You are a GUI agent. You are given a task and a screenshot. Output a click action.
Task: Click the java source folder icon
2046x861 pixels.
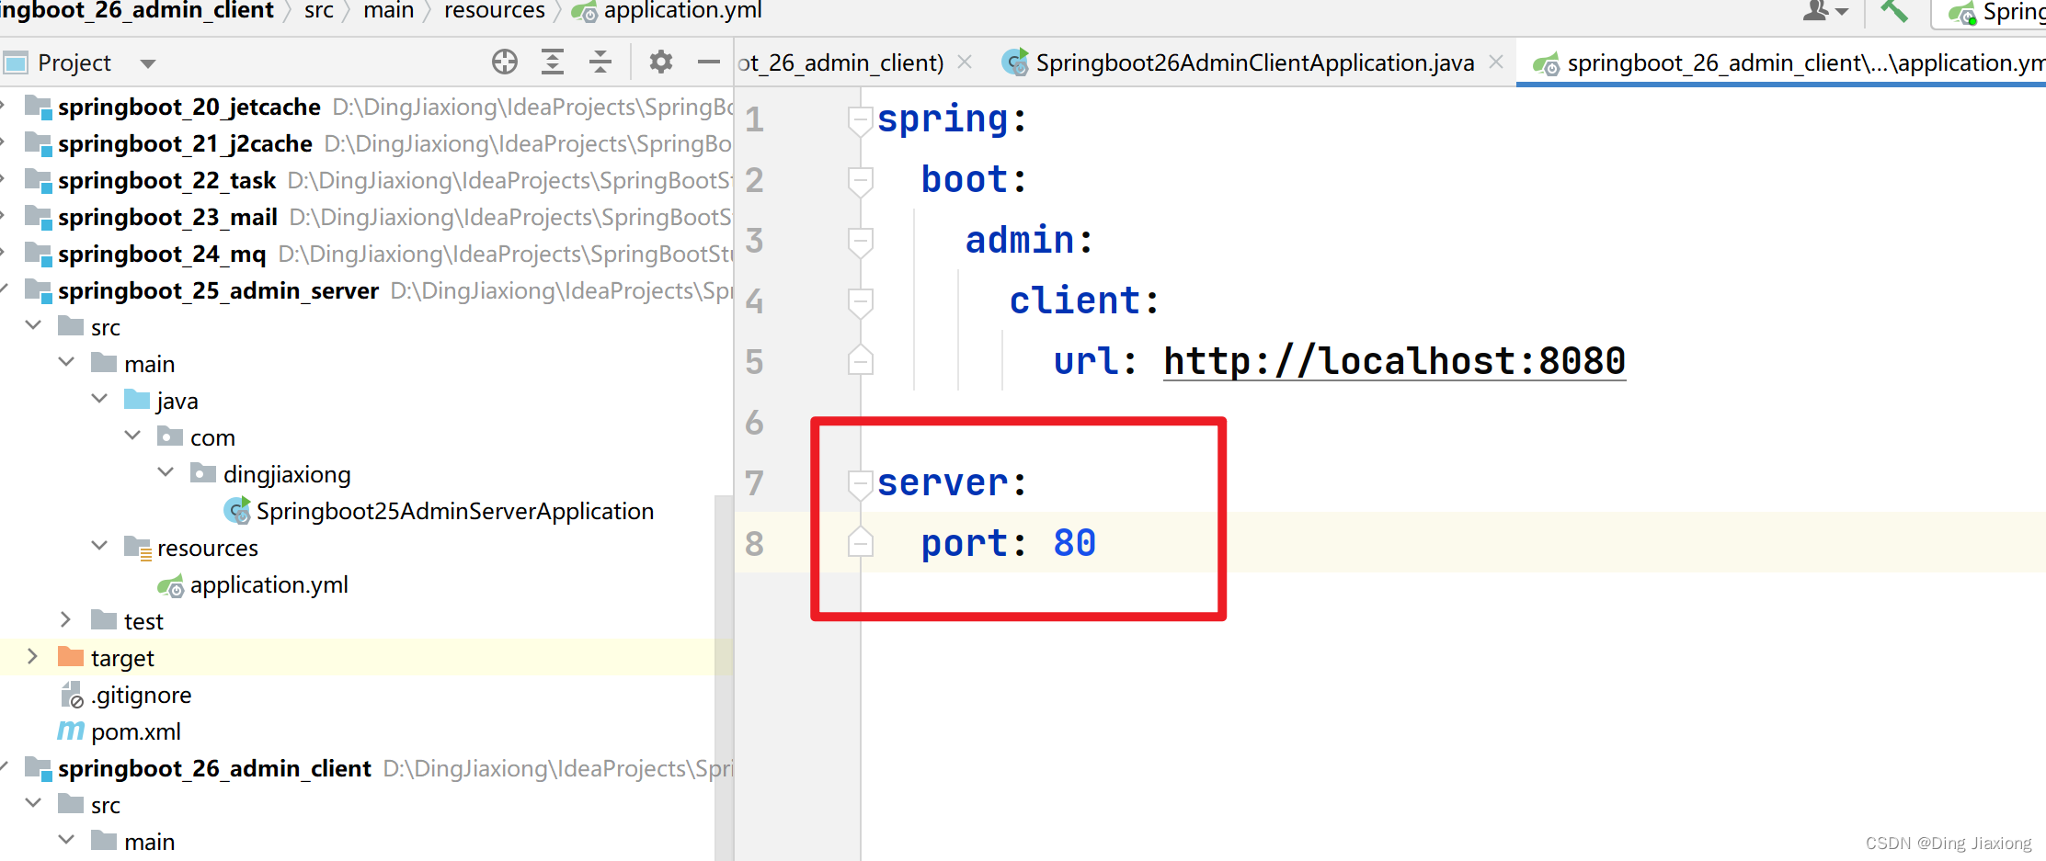coord(137,400)
